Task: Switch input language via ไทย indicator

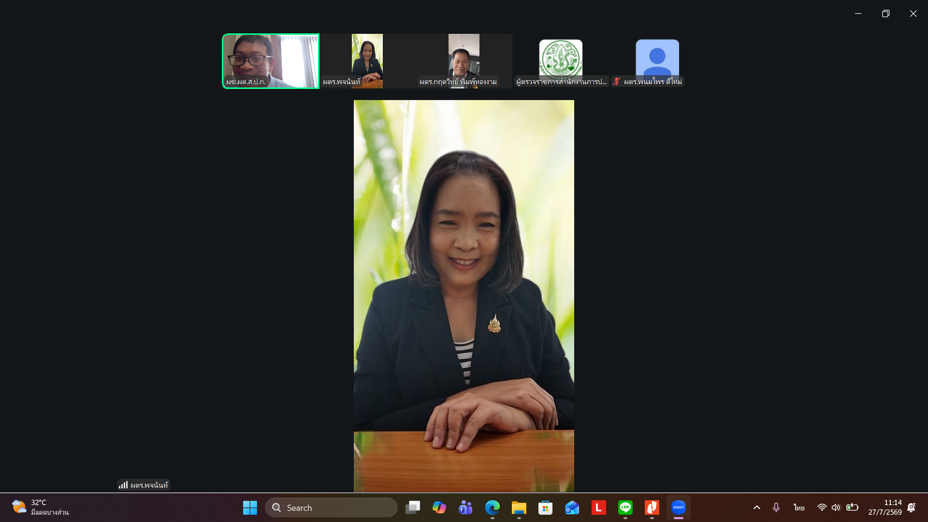Action: [799, 507]
